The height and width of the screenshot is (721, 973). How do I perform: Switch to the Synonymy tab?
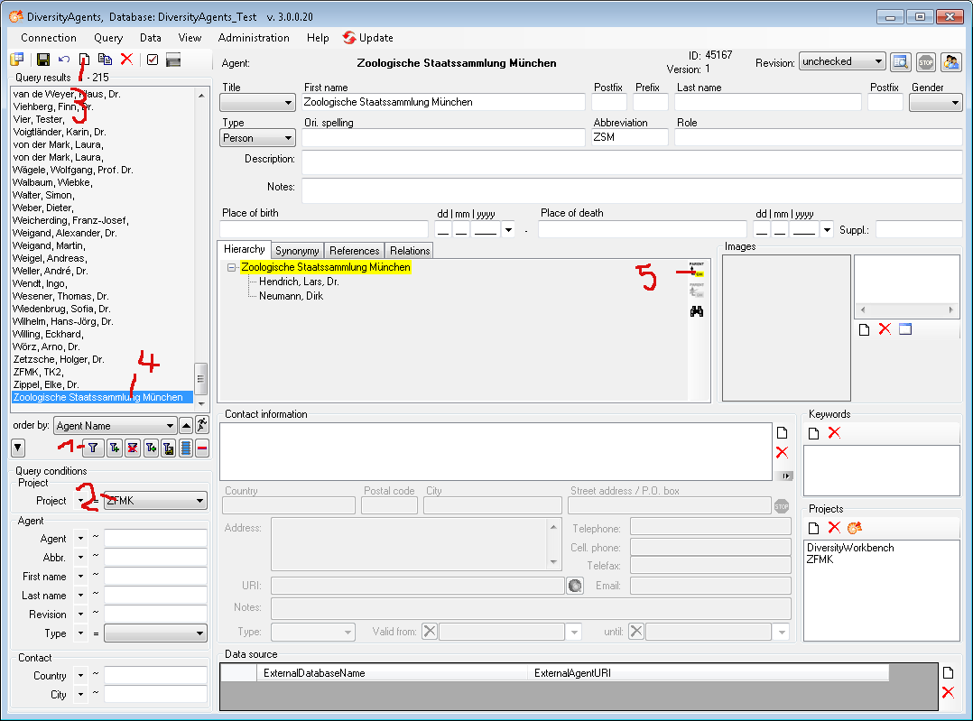click(297, 250)
